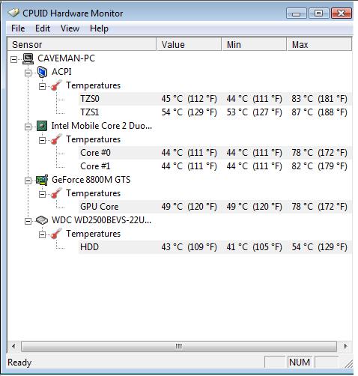The width and height of the screenshot is (358, 376).
Task: Collapse the Intel Mobile Core 2 Duo node
Action: (28, 127)
